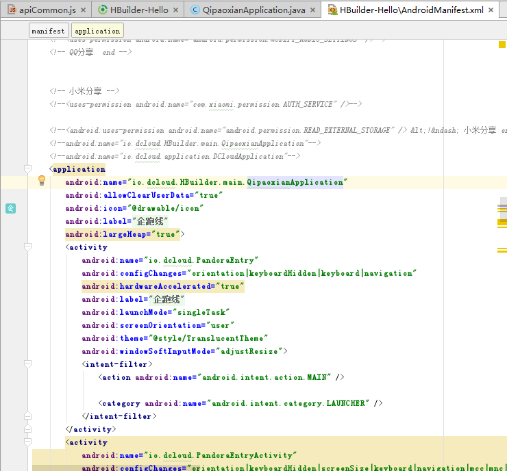Collapse the first activity tag fold marker

coord(28,247)
